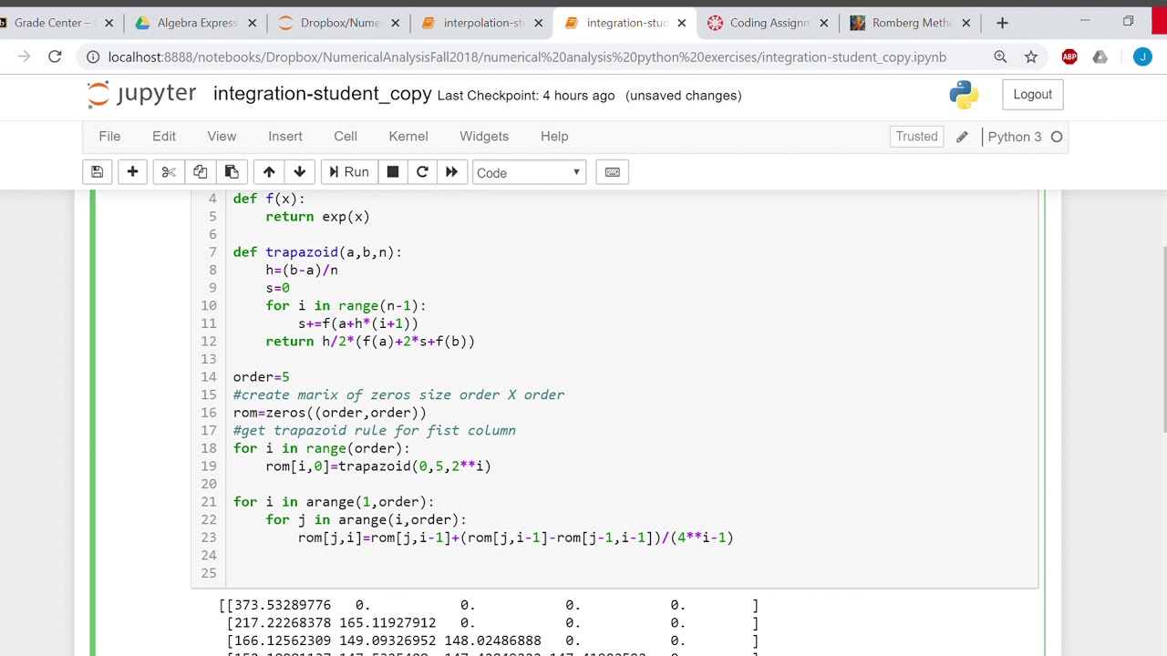
Task: Cut selected cells with scissors icon
Action: coord(169,172)
